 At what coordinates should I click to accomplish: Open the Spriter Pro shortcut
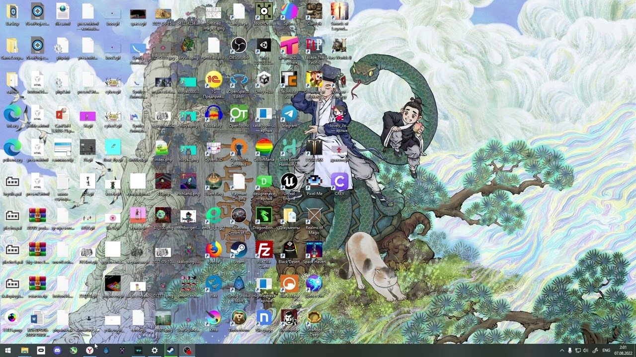click(x=314, y=286)
